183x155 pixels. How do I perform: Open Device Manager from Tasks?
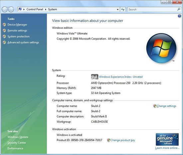click(x=17, y=25)
